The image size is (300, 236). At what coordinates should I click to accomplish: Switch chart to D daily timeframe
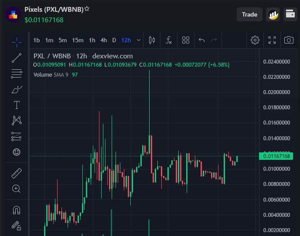tap(114, 40)
